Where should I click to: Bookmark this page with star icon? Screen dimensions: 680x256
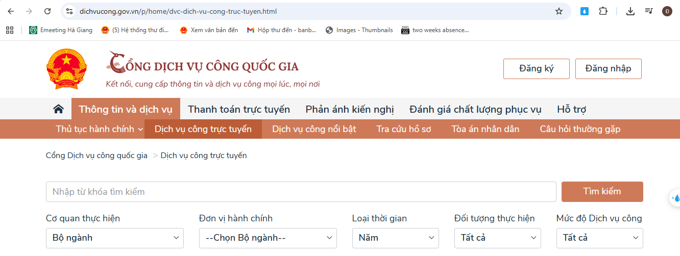pos(559,11)
